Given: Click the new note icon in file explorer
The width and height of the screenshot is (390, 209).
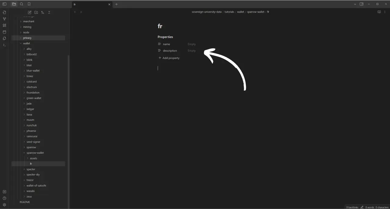Looking at the screenshot, I should pos(30,12).
